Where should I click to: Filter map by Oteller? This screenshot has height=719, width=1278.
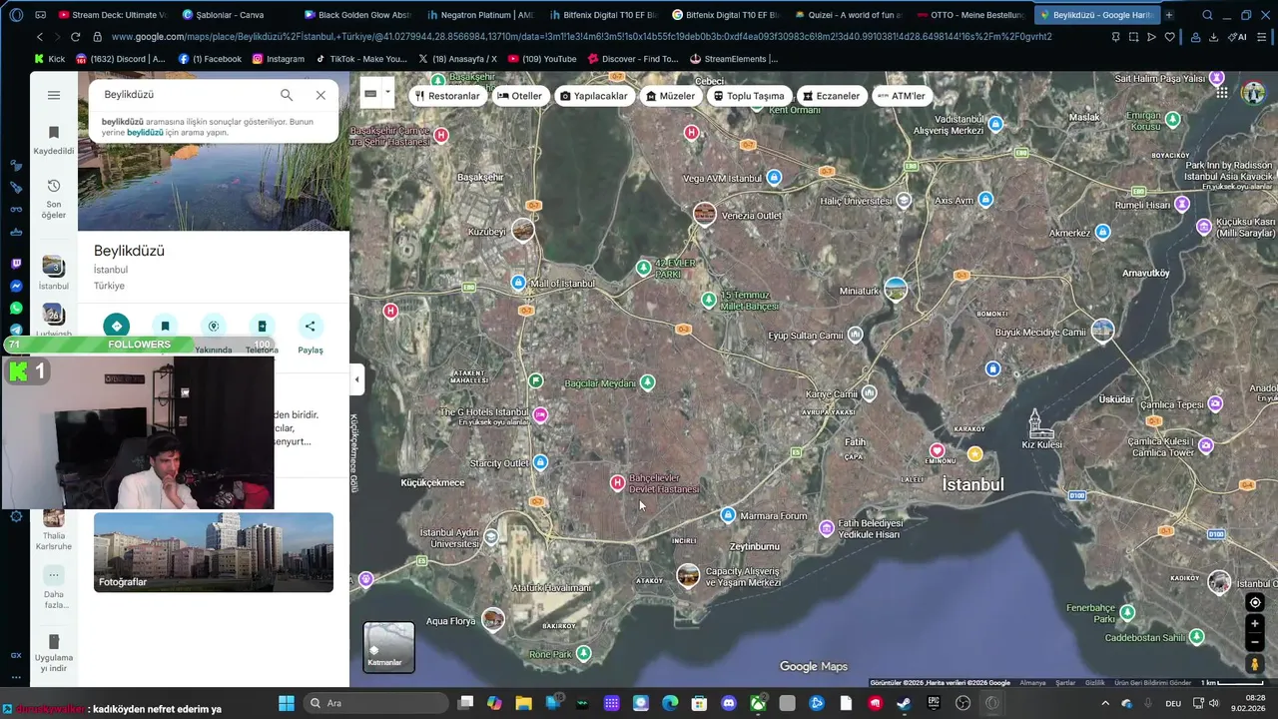click(519, 96)
